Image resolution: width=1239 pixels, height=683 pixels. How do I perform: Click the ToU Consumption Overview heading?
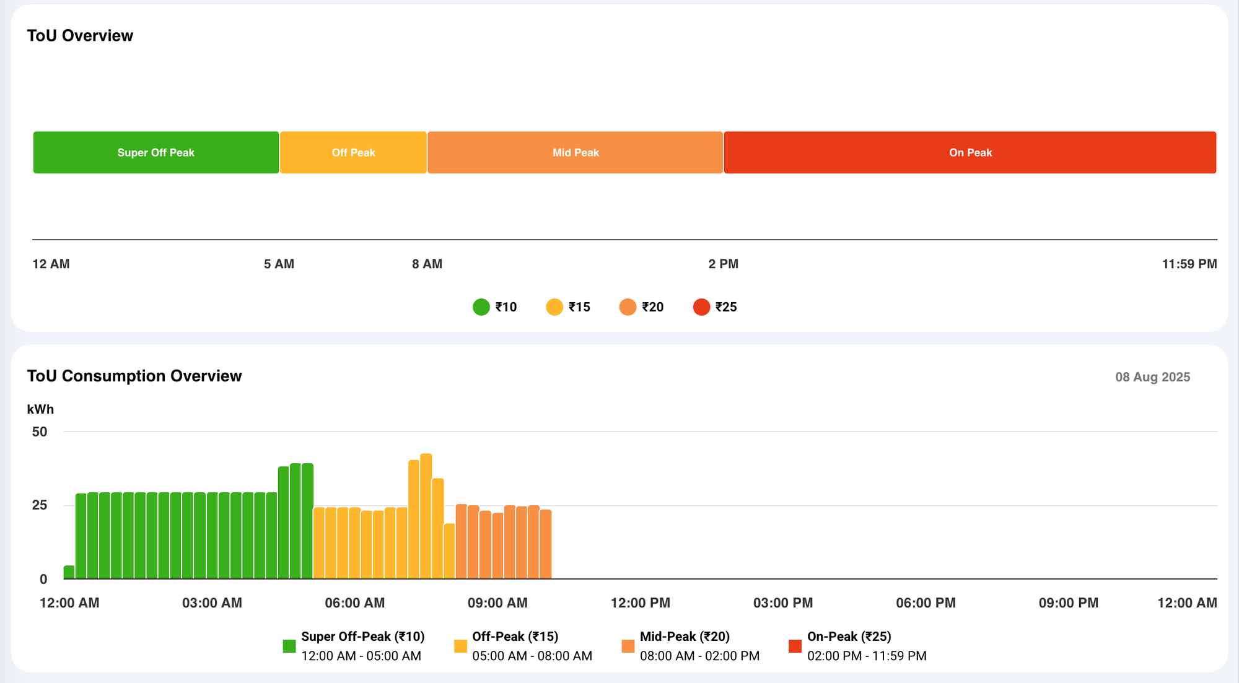(x=134, y=376)
